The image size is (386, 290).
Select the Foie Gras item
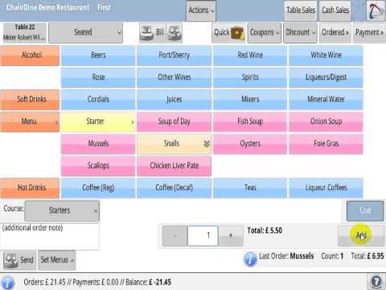(326, 144)
